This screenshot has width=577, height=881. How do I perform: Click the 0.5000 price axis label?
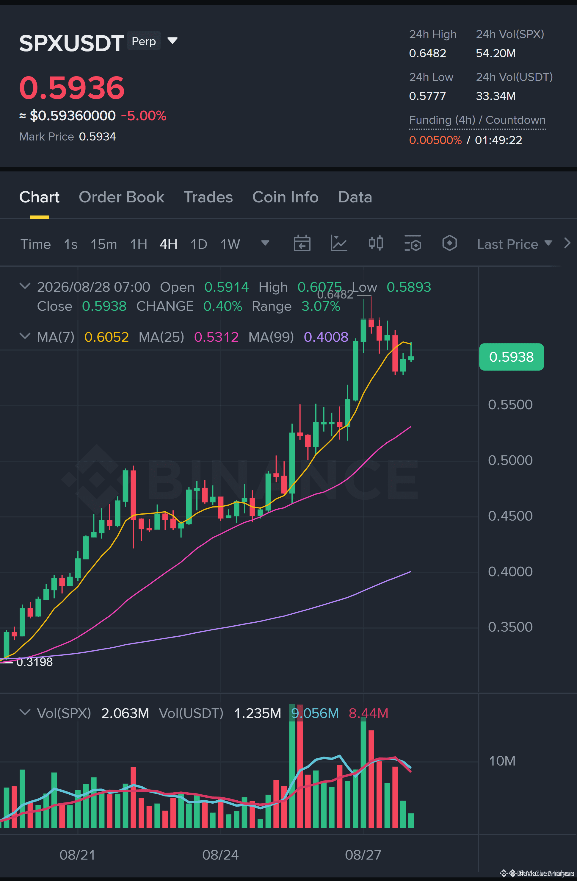coord(510,460)
